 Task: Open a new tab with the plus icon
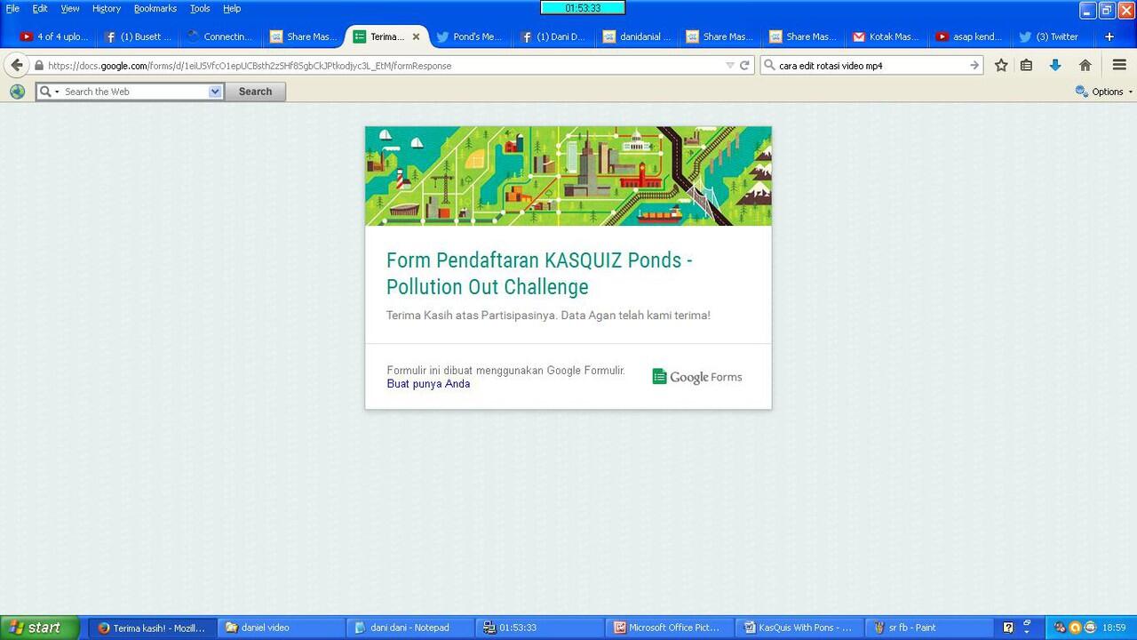point(1109,36)
